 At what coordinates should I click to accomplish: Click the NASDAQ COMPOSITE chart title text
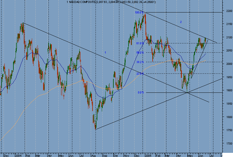(x=111, y=2)
